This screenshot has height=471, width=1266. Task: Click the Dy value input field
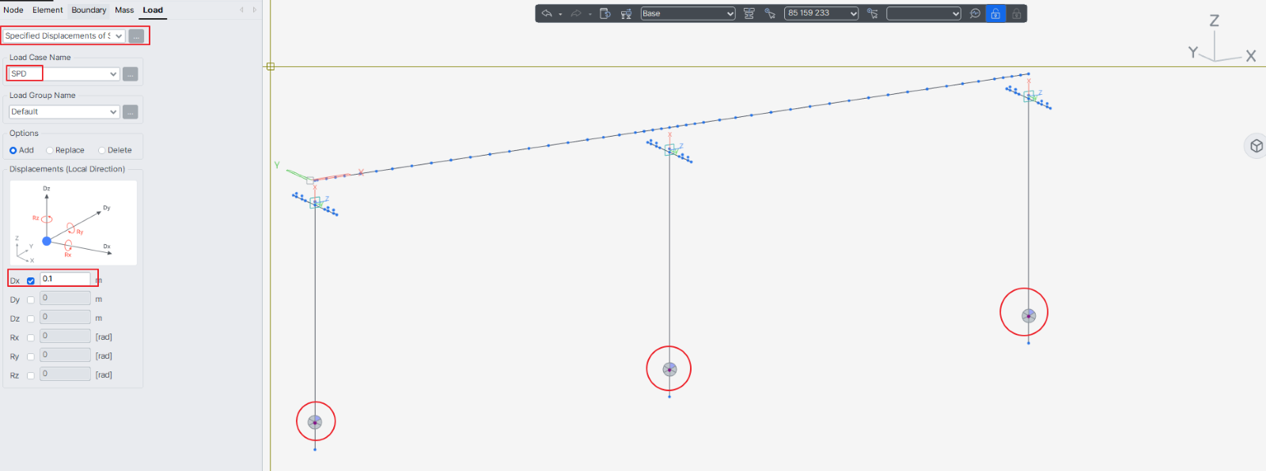click(65, 298)
